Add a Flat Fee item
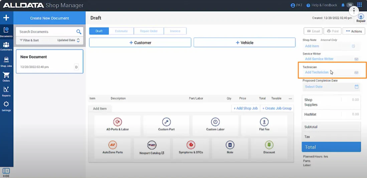This screenshot has width=367, height=178. point(264,125)
